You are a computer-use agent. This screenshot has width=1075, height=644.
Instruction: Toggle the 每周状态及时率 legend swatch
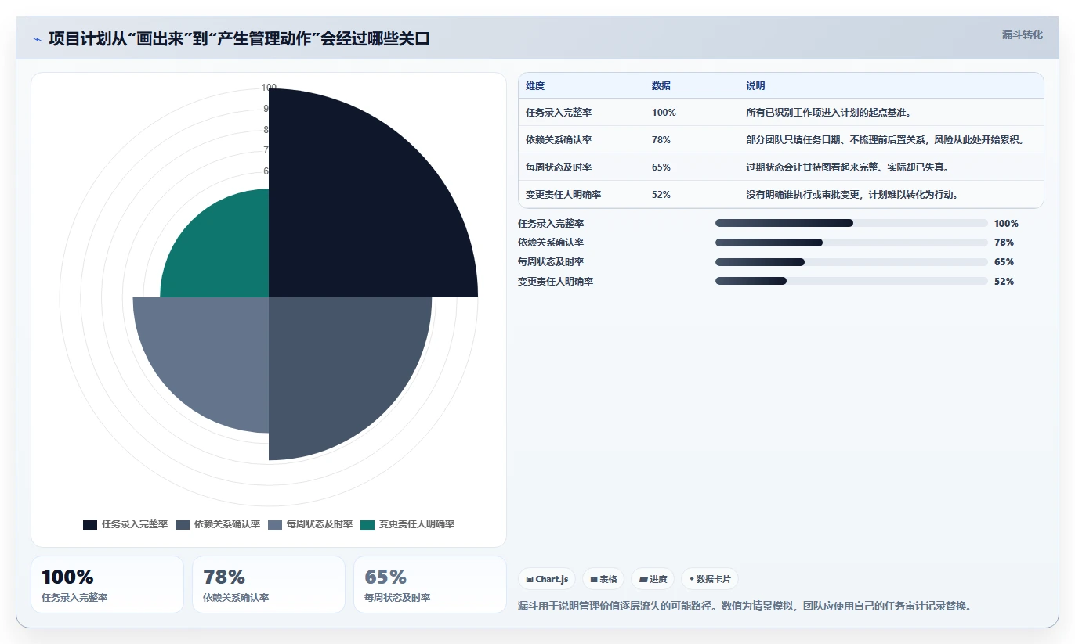tap(275, 524)
